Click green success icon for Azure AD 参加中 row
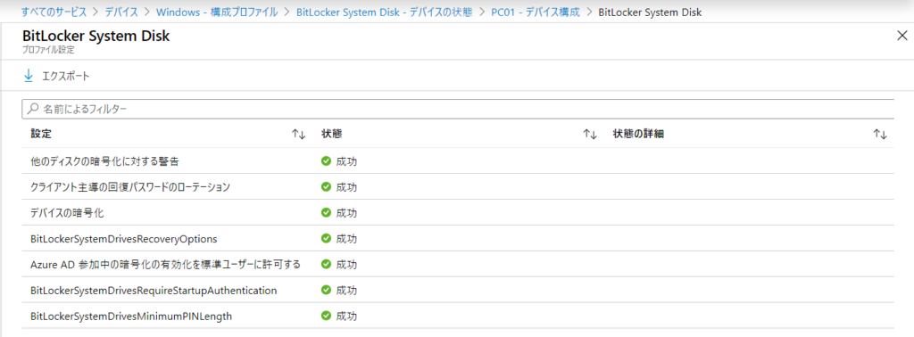Viewport: 914px width, 337px height. [x=327, y=264]
